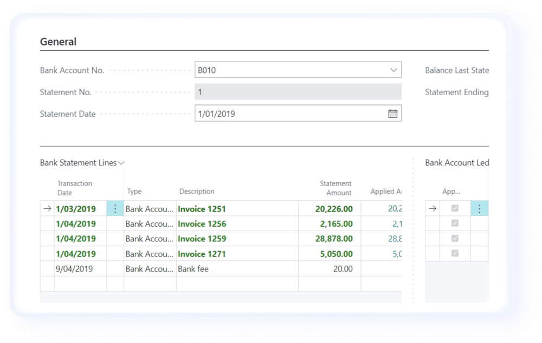Screen dimensions: 542x343
Task: Open the row actions menu on Invoice 1251
Action: pos(115,208)
